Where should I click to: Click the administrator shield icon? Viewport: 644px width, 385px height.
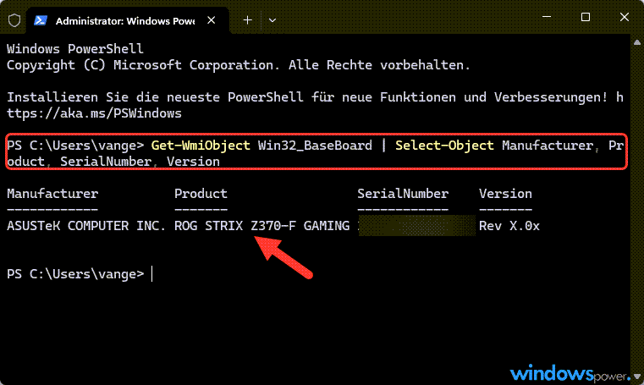[14, 20]
